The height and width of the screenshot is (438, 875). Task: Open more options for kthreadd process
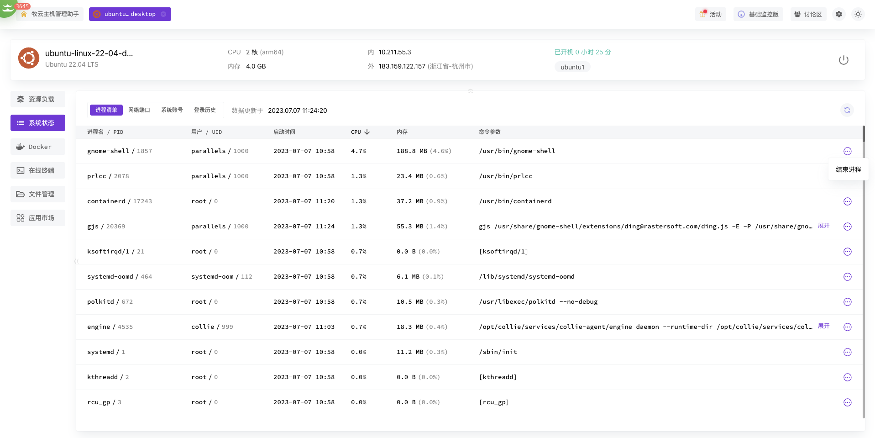point(847,377)
